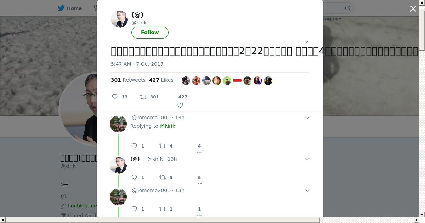Toggle the green Follow button for @kirik
Viewport: 425px width, 223px height.
(x=150, y=32)
